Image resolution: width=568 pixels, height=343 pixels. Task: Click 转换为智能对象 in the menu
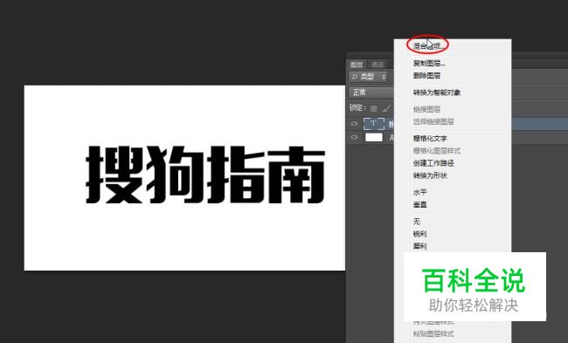[437, 93]
